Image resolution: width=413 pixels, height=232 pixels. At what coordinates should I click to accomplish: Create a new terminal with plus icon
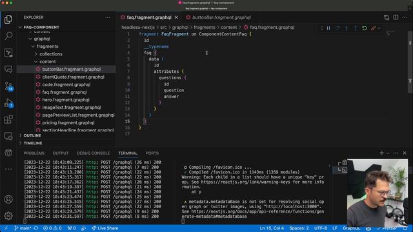pyautogui.click(x=381, y=153)
